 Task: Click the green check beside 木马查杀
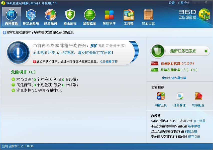(13, 79)
